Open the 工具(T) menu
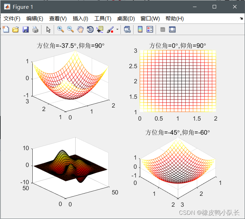The image size is (245, 219). point(103,19)
